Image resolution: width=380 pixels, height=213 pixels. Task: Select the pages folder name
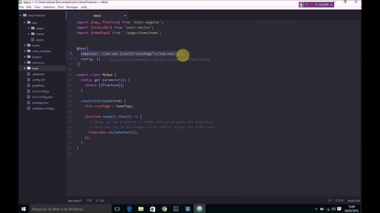[x=40, y=28]
